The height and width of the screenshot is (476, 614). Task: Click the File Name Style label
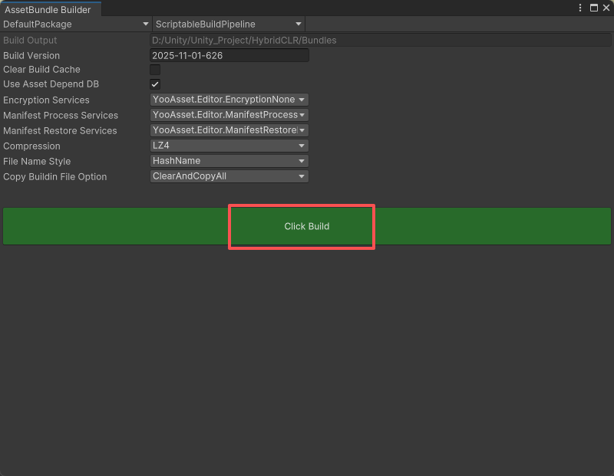click(37, 161)
